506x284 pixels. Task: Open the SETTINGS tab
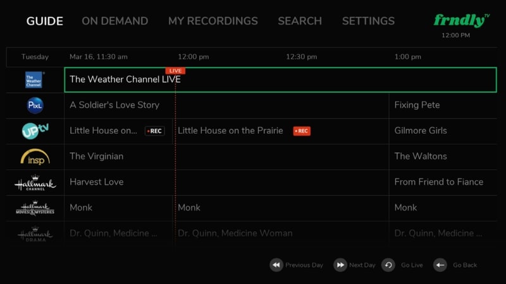pyautogui.click(x=368, y=21)
